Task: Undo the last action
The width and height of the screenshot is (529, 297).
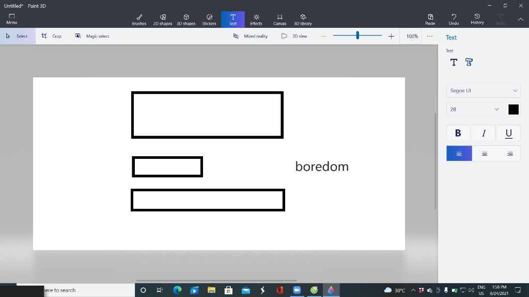Action: pyautogui.click(x=454, y=20)
